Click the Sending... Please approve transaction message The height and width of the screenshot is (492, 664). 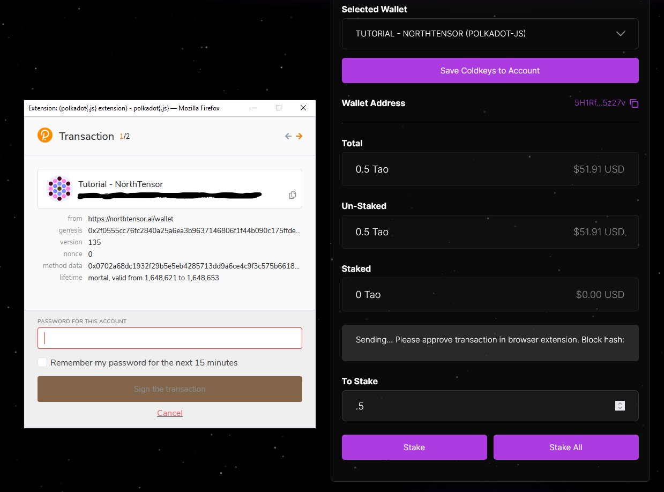coord(490,340)
